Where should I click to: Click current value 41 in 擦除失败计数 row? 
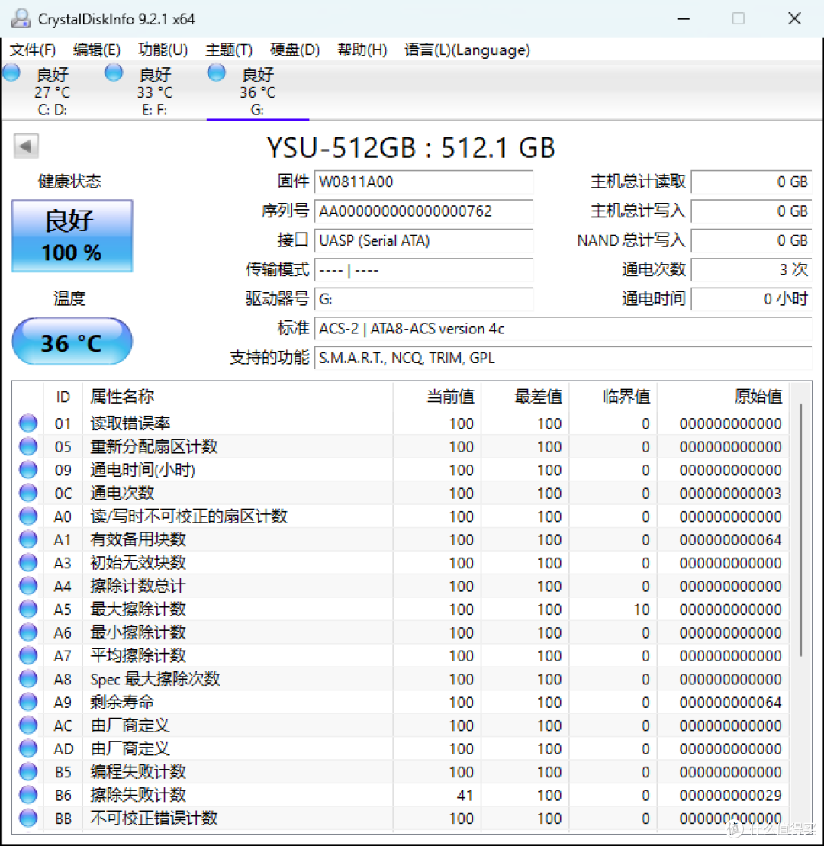(465, 796)
